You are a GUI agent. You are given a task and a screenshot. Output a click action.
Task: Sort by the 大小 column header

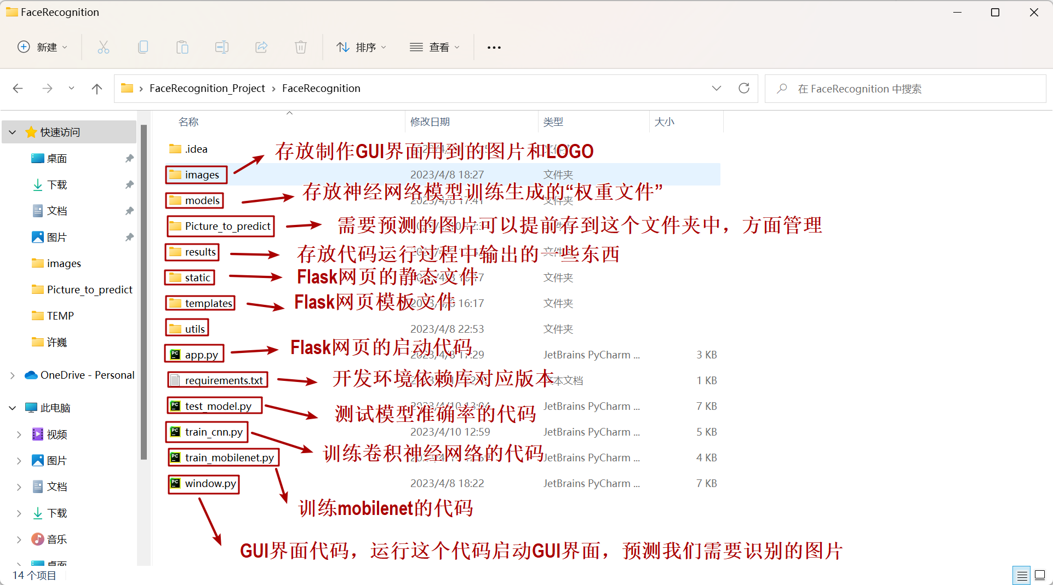(665, 121)
